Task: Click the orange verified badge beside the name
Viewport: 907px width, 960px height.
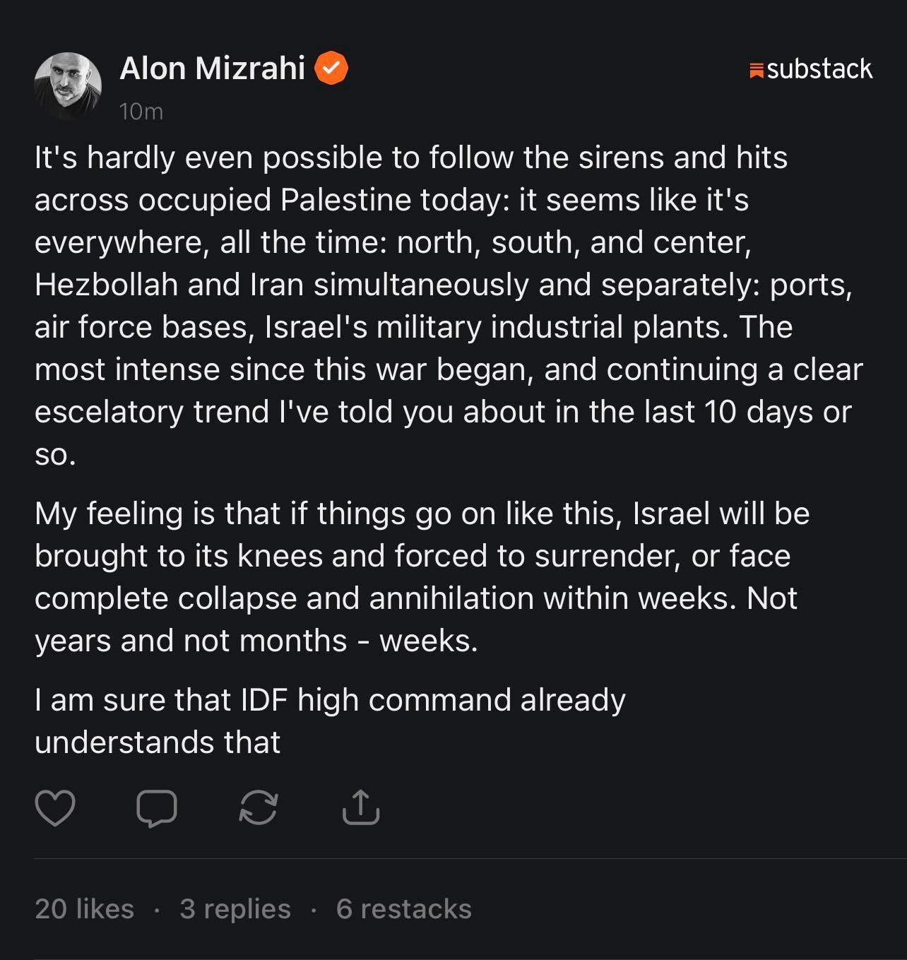Action: pyautogui.click(x=331, y=69)
